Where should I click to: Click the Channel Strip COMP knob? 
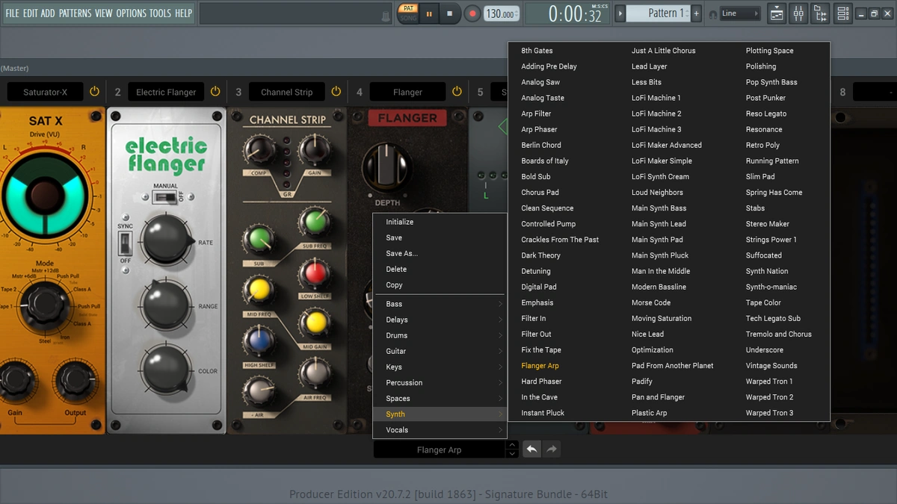coord(259,152)
